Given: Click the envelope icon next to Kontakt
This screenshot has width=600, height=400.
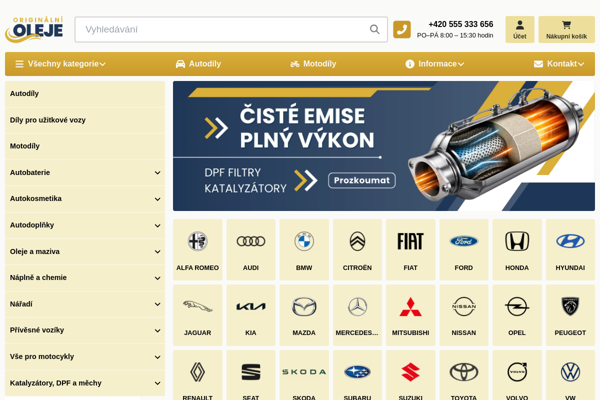Looking at the screenshot, I should point(538,64).
